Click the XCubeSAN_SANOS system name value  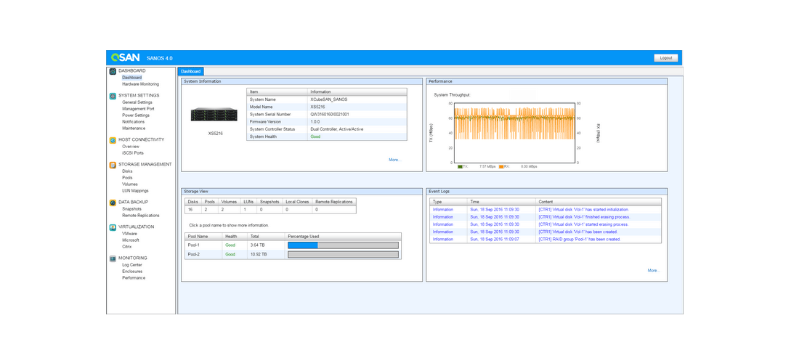[328, 99]
